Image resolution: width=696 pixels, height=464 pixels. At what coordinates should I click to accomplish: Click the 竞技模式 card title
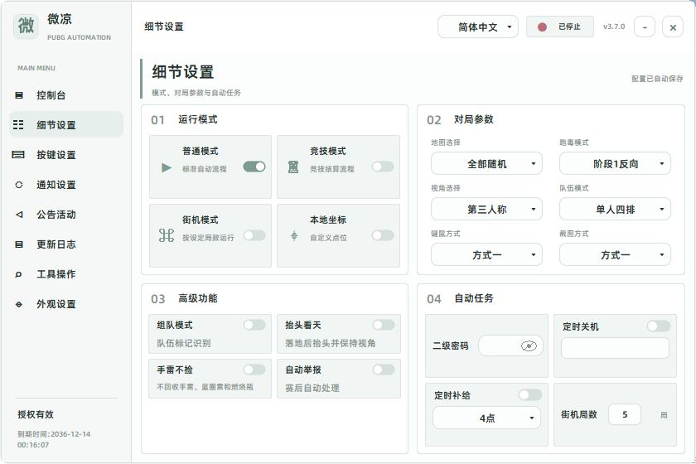coord(327,151)
